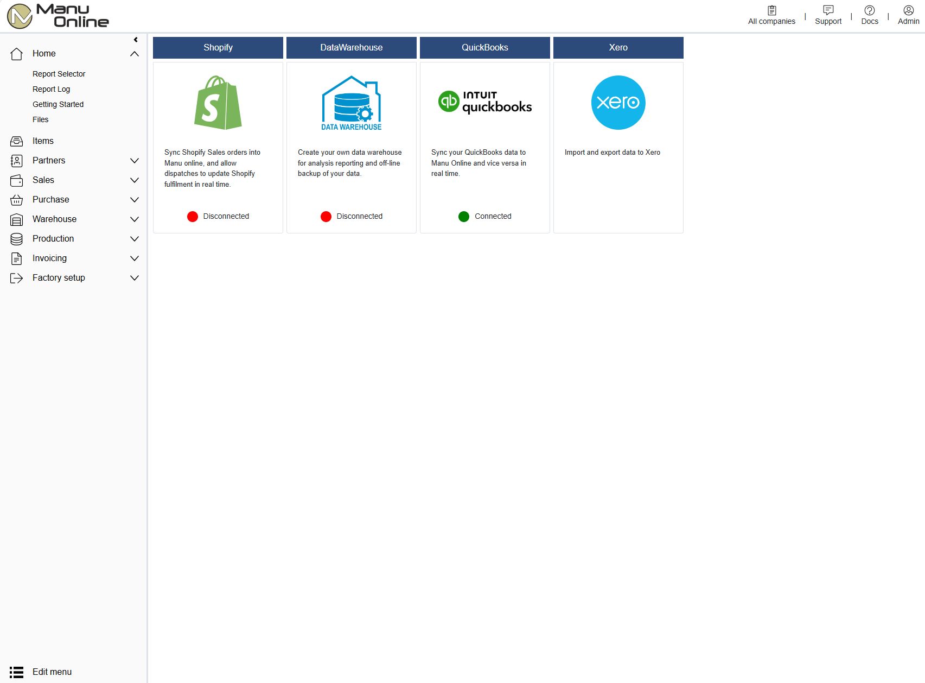Click the Edit menu list icon
This screenshot has width=925, height=683.
point(17,672)
